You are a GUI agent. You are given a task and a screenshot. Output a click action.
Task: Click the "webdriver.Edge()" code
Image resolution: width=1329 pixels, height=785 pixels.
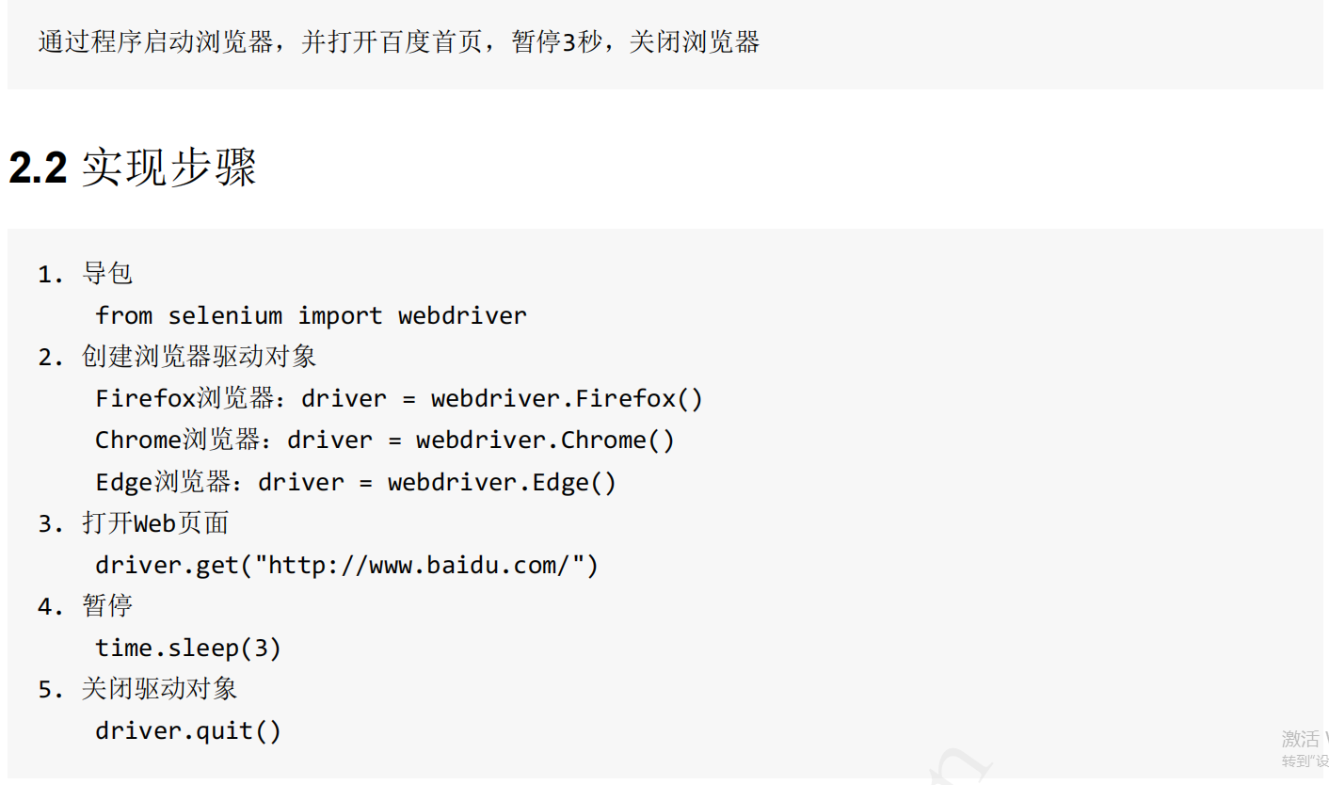click(x=502, y=482)
